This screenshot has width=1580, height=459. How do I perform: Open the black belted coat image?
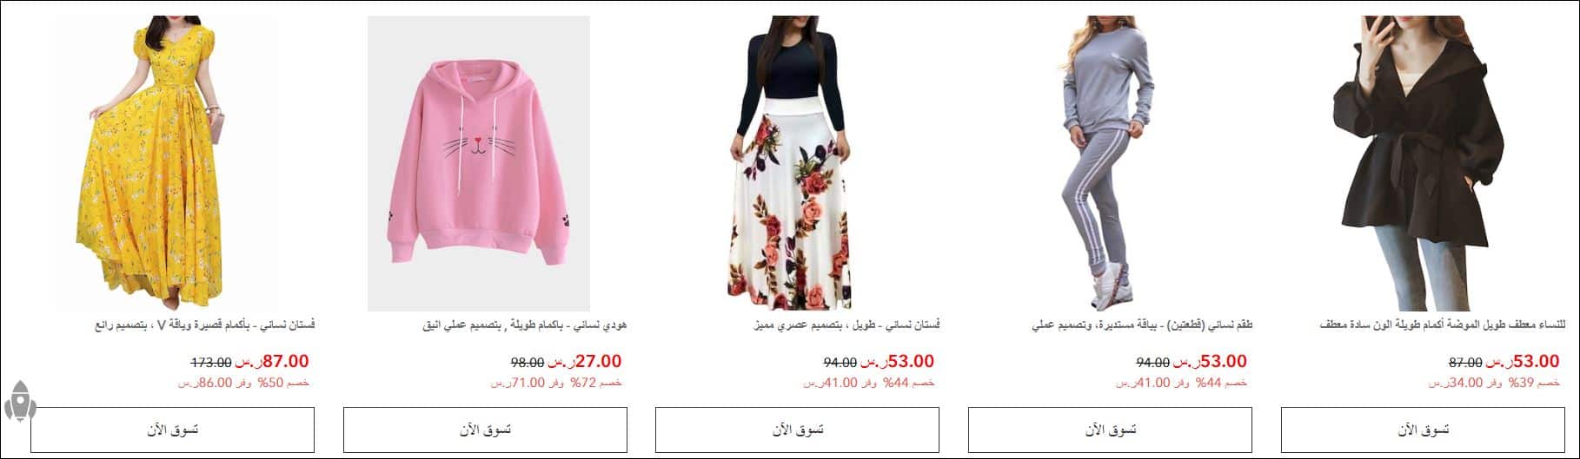point(1417,163)
